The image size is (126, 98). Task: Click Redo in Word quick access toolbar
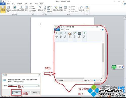coord(9,1)
